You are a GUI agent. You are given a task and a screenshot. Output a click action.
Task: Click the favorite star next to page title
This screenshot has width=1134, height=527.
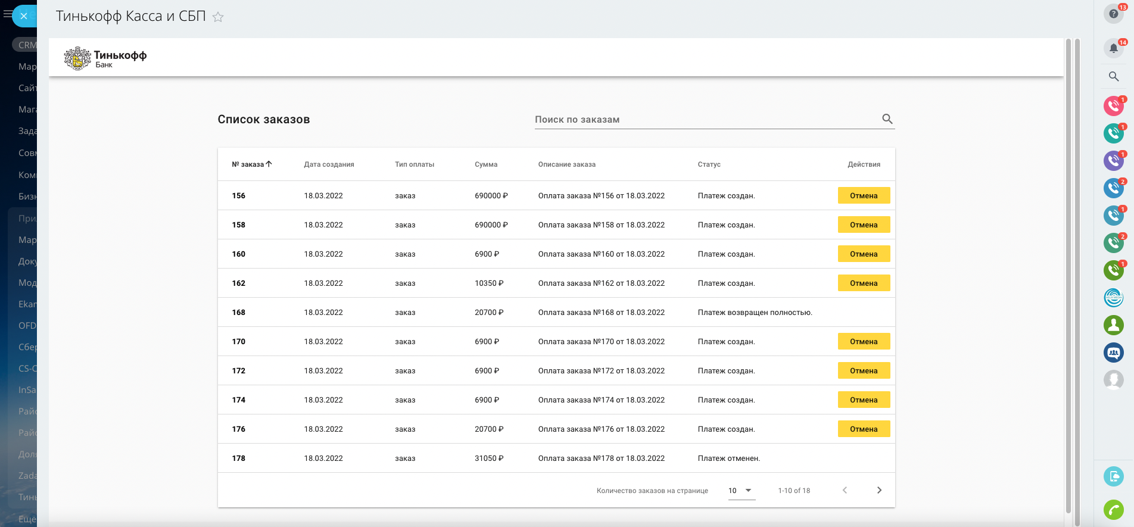point(218,17)
